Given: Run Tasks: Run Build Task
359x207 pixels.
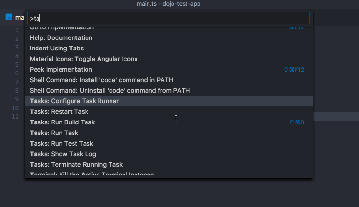Looking at the screenshot, I should coord(169,122).
